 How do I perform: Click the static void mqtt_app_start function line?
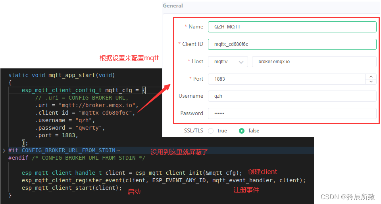[62, 75]
